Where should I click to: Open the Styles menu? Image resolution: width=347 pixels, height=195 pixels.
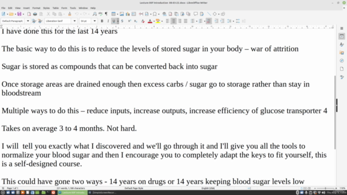46,8
